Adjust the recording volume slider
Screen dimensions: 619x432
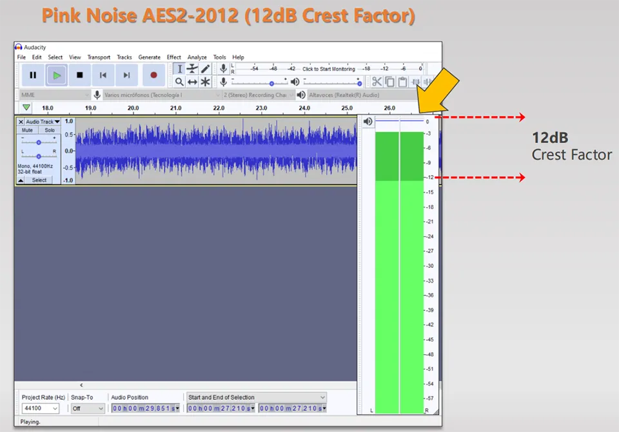click(x=259, y=83)
